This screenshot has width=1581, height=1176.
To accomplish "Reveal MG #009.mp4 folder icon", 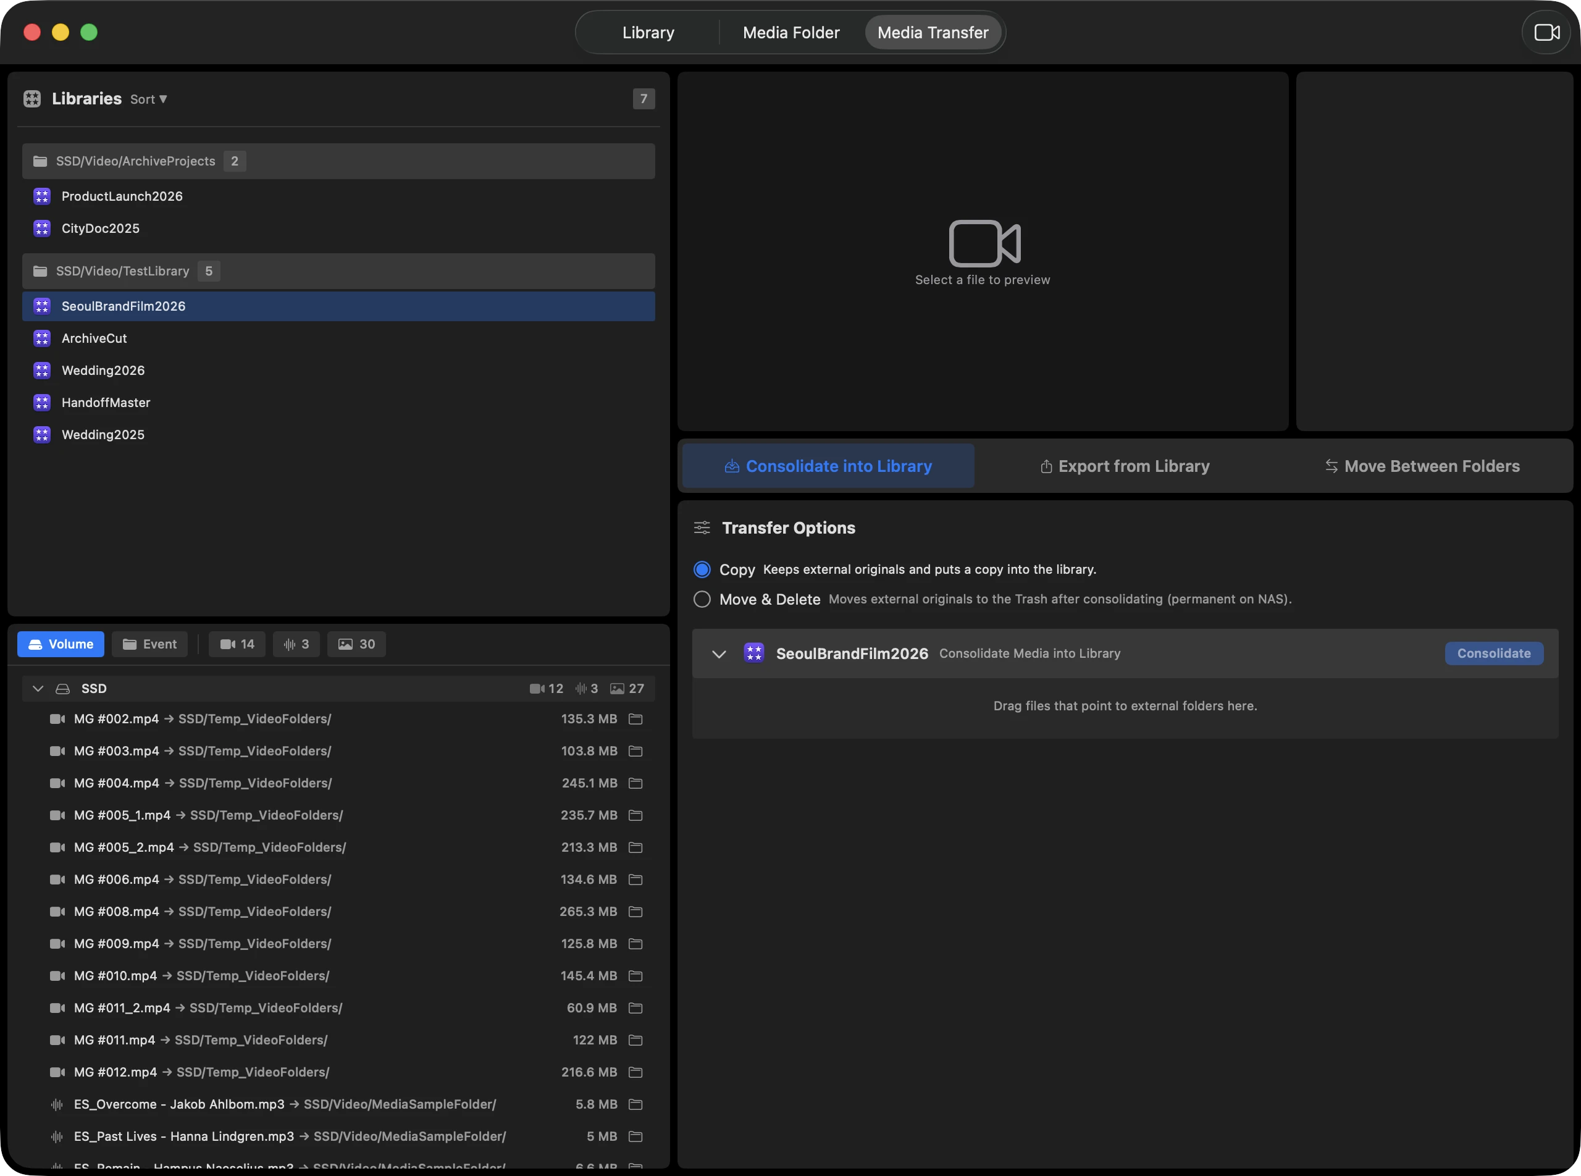I will pos(635,944).
